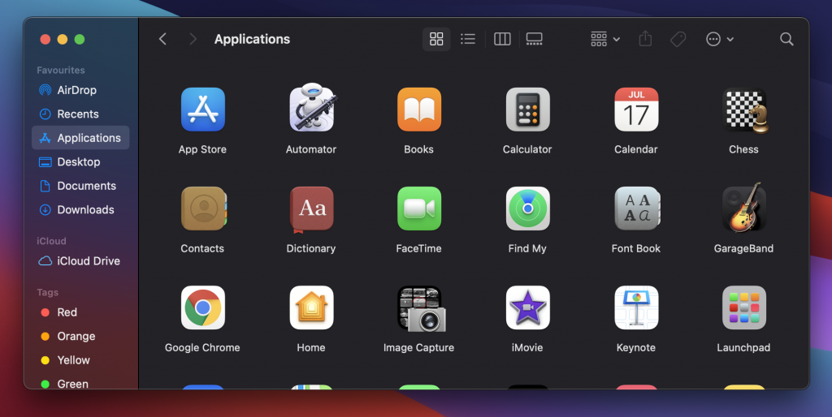Select Recents in the sidebar

click(80, 114)
